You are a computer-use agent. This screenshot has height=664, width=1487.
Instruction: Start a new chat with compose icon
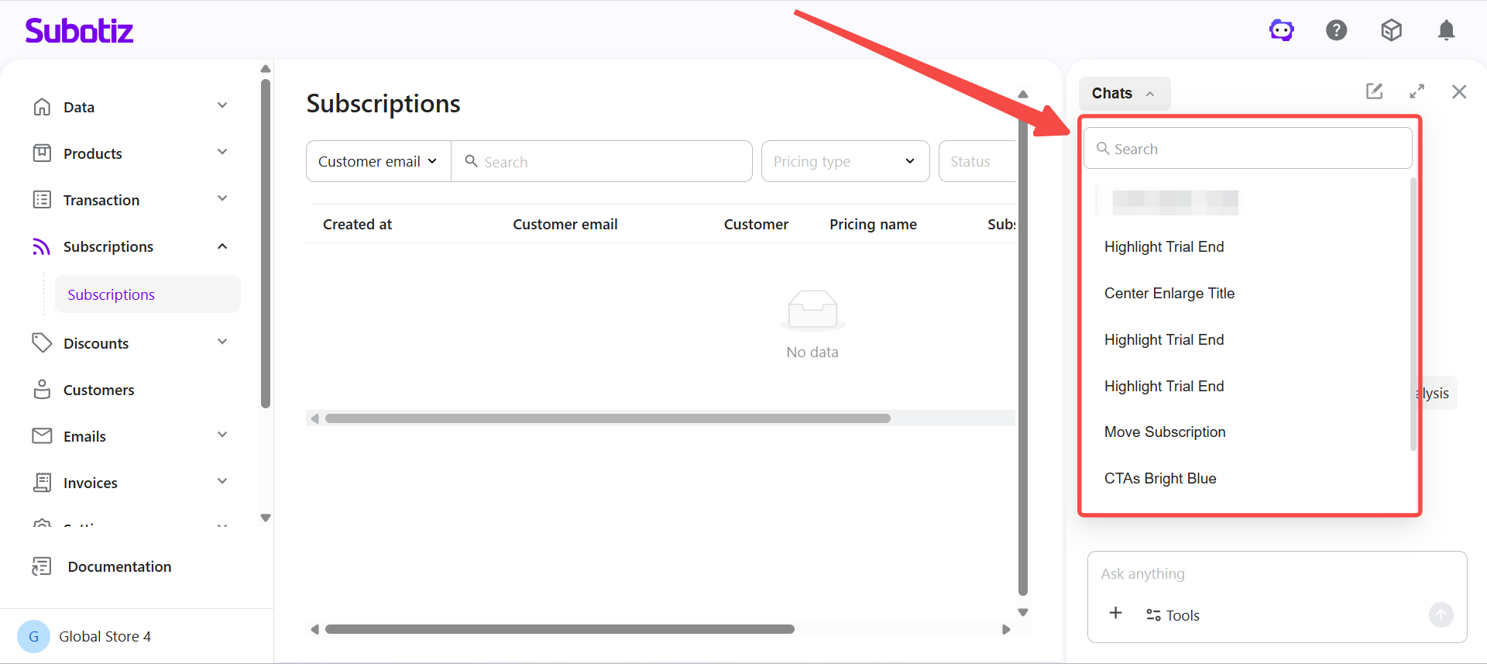1374,91
